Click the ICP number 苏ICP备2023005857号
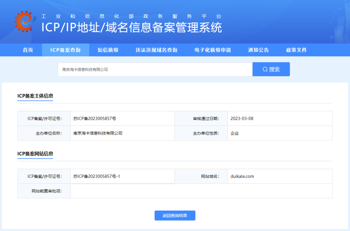350x231 pixels. [x=95, y=119]
